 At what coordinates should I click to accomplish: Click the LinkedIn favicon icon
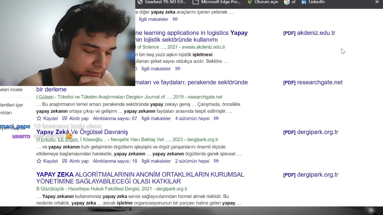[304, 2]
